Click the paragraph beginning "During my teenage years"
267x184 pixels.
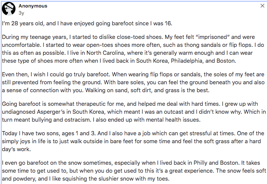(x=133, y=49)
